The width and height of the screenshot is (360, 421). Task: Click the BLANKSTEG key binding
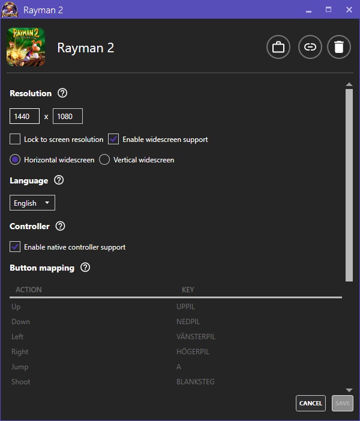[x=195, y=382]
